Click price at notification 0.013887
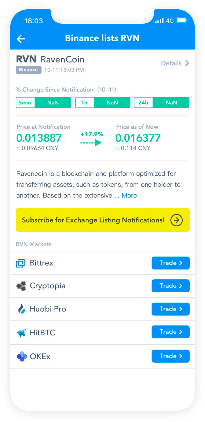 pos(39,138)
